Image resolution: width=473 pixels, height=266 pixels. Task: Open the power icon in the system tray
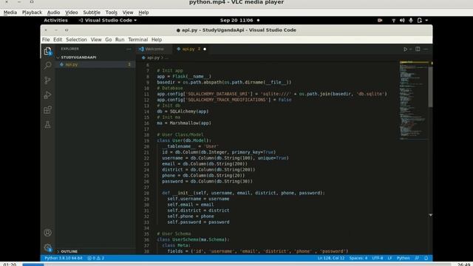click(419, 20)
